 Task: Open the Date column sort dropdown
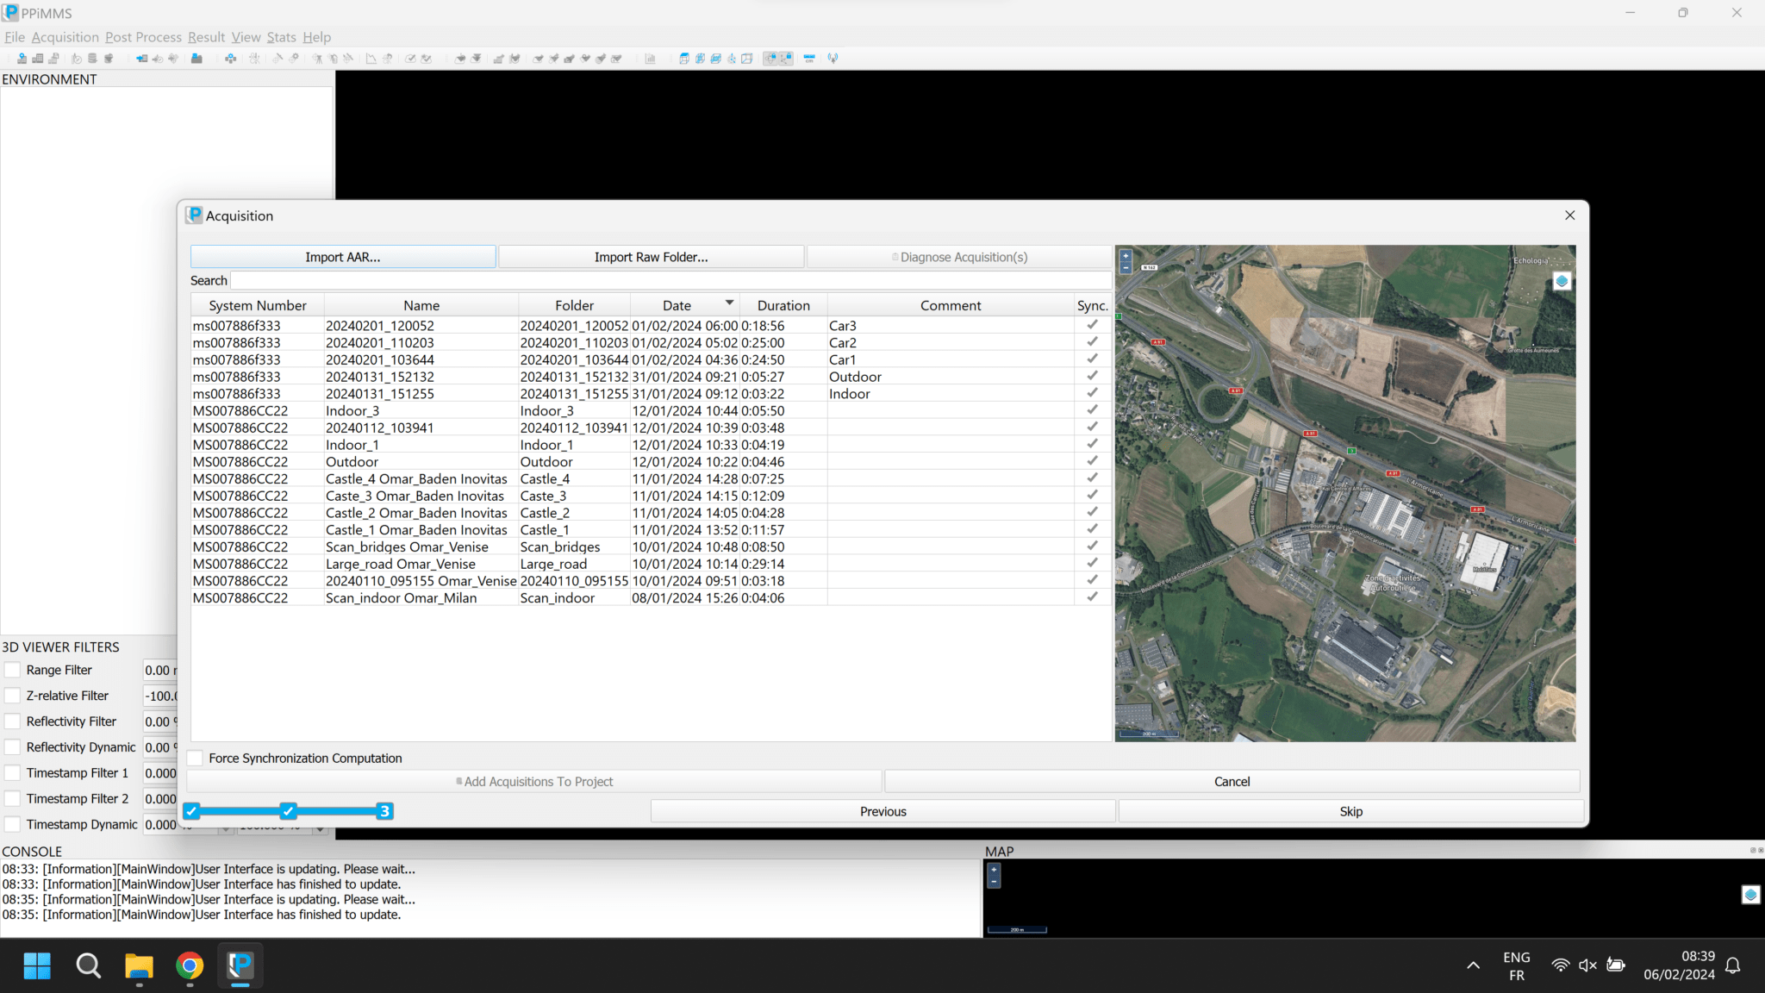pos(728,303)
